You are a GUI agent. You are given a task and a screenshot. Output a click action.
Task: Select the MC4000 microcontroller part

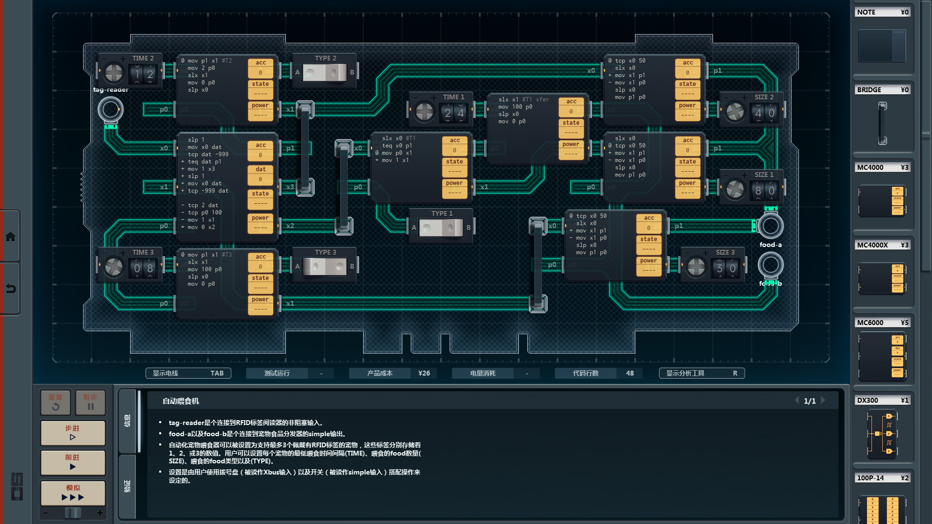(x=882, y=200)
